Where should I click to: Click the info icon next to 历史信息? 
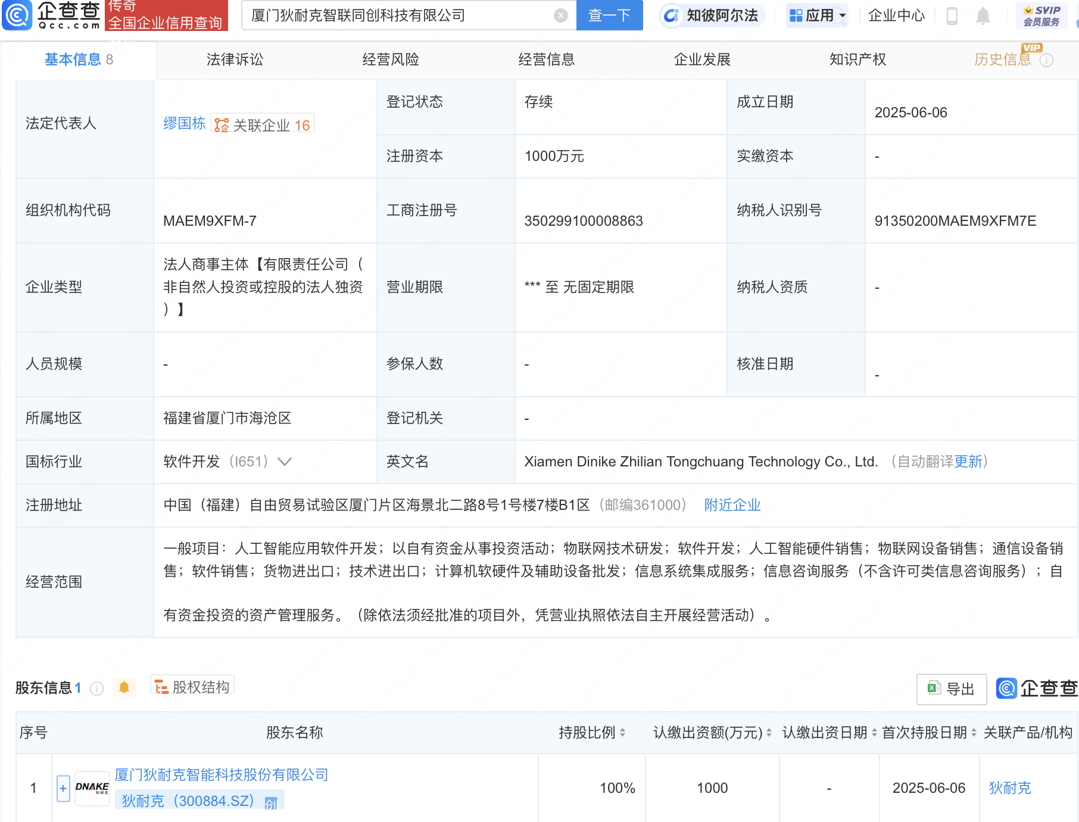(1046, 60)
